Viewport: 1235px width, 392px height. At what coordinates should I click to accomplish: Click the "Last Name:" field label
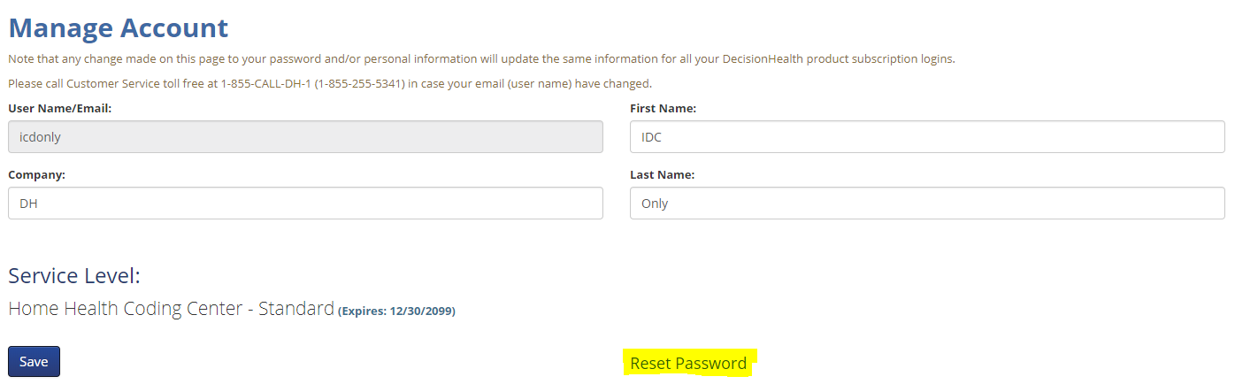click(662, 175)
